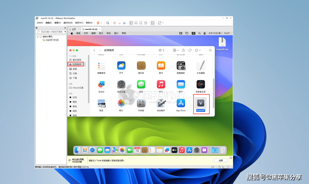Open the 虚拟机(M) menu in VMware

68,23
